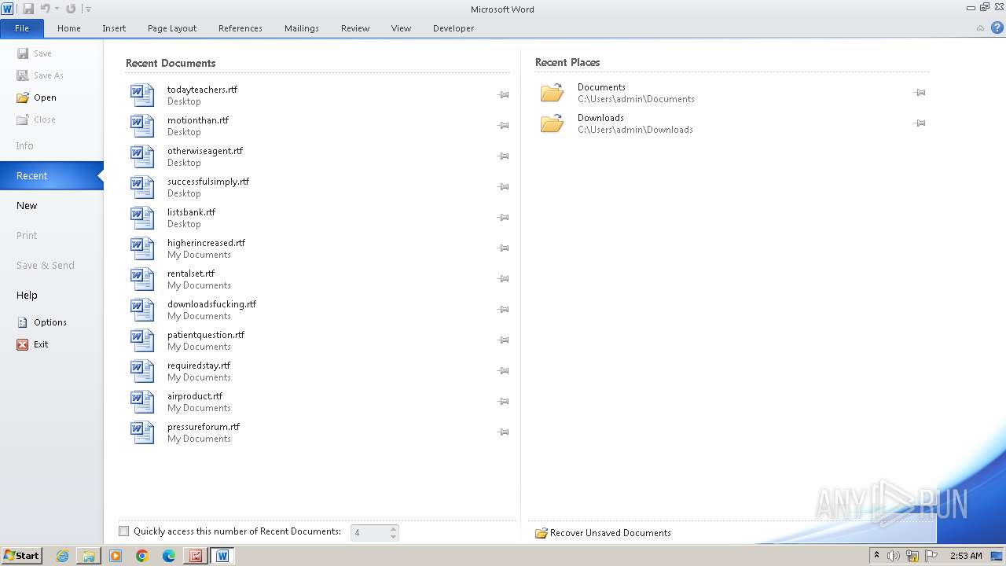
Task: Pin airproduct.rtf to the recent list
Action: pyautogui.click(x=503, y=402)
